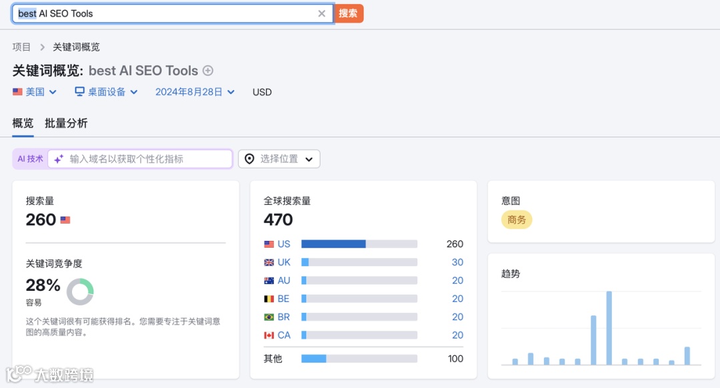Click the UK search volume number 30
The height and width of the screenshot is (388, 720).
pyautogui.click(x=457, y=262)
